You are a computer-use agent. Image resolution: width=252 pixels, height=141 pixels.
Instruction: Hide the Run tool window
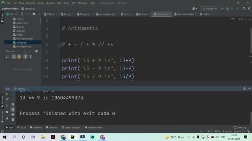250,89
